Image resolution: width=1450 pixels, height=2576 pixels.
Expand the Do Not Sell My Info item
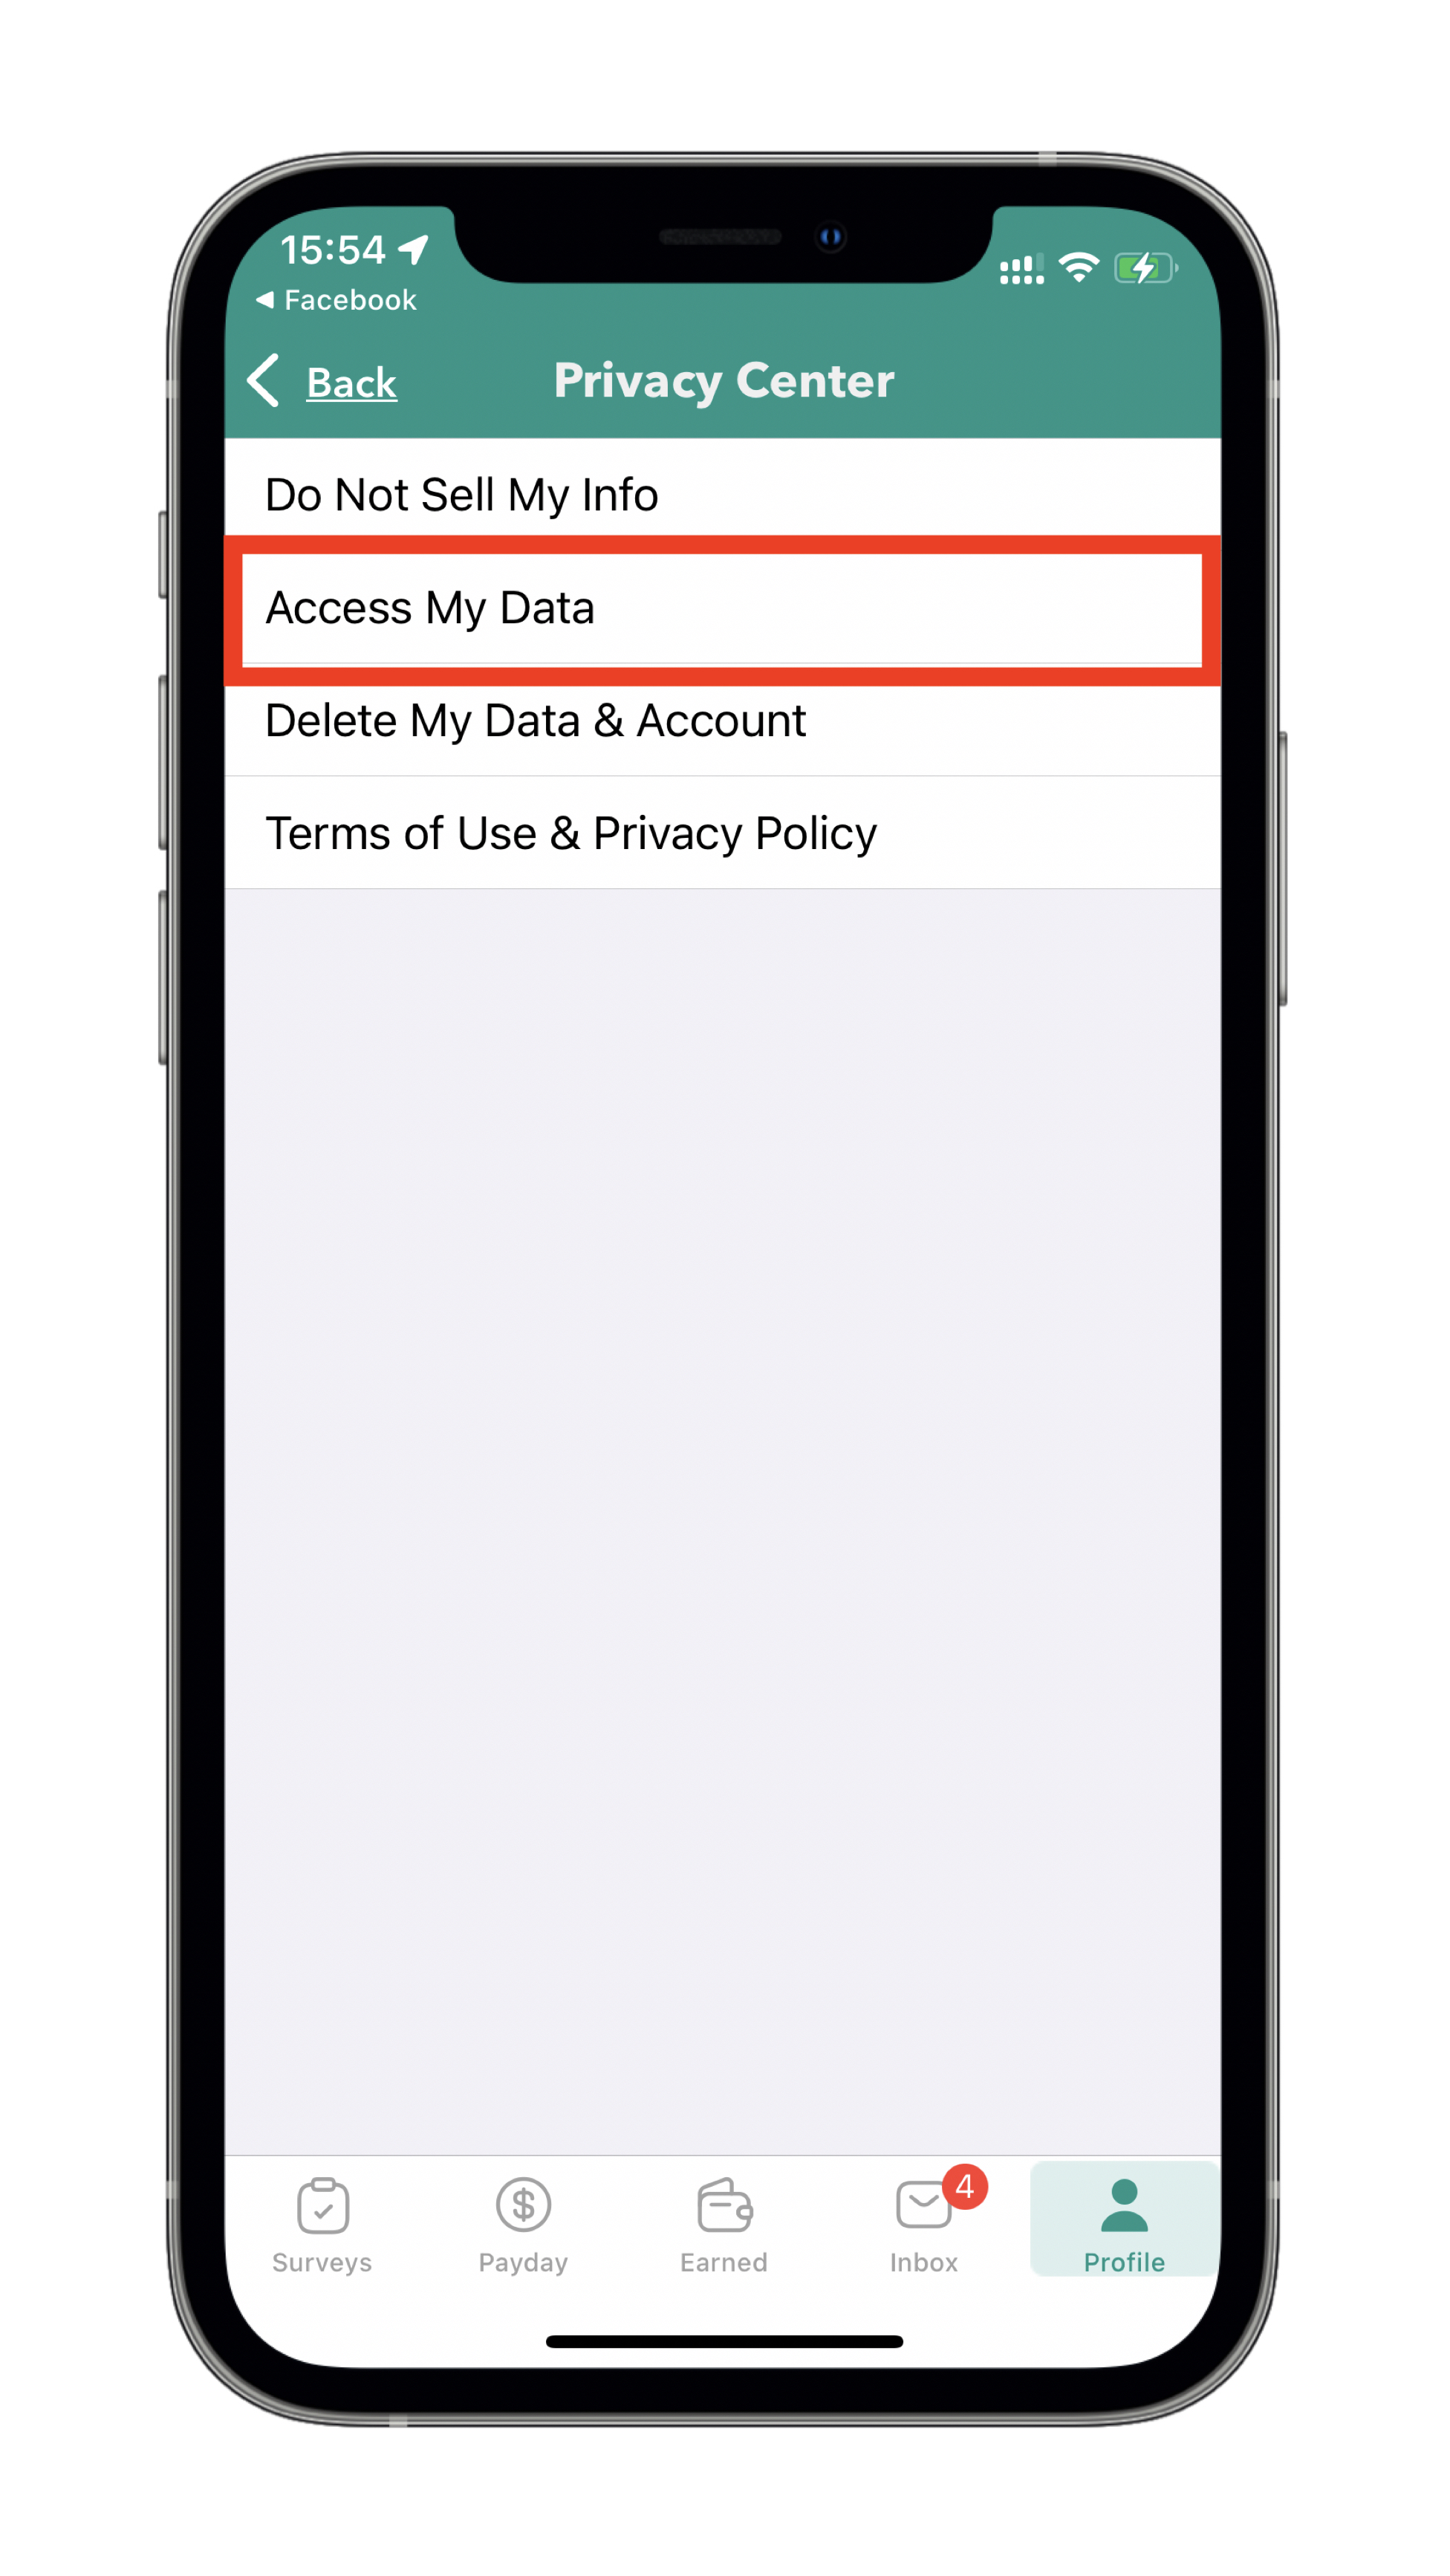tap(725, 494)
